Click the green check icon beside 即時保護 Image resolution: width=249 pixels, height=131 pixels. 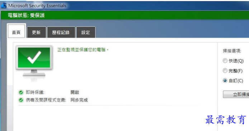pos(21,92)
